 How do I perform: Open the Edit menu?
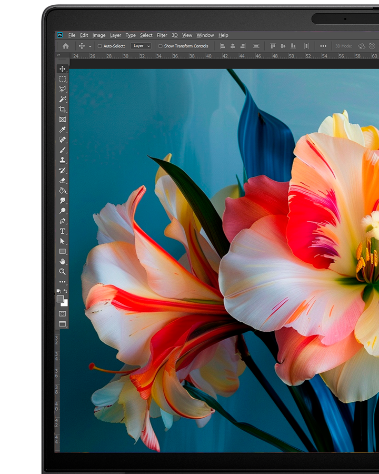point(84,35)
